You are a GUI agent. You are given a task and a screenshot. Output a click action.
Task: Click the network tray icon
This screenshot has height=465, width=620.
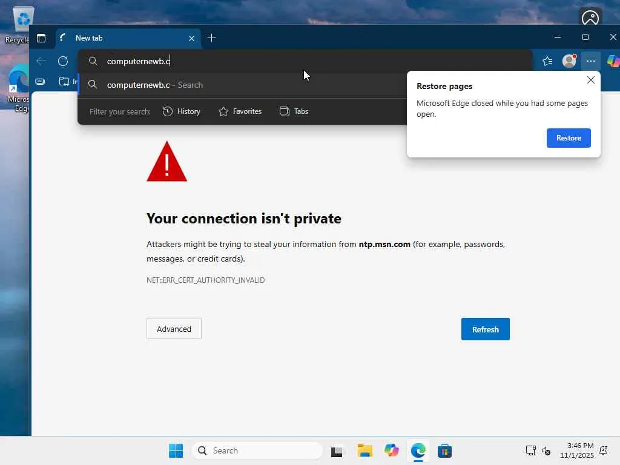pos(530,450)
